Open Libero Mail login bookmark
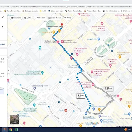 point(56,11)
